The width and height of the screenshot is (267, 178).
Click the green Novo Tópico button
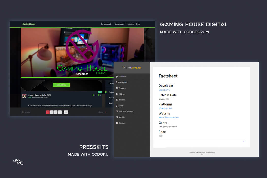point(61,85)
